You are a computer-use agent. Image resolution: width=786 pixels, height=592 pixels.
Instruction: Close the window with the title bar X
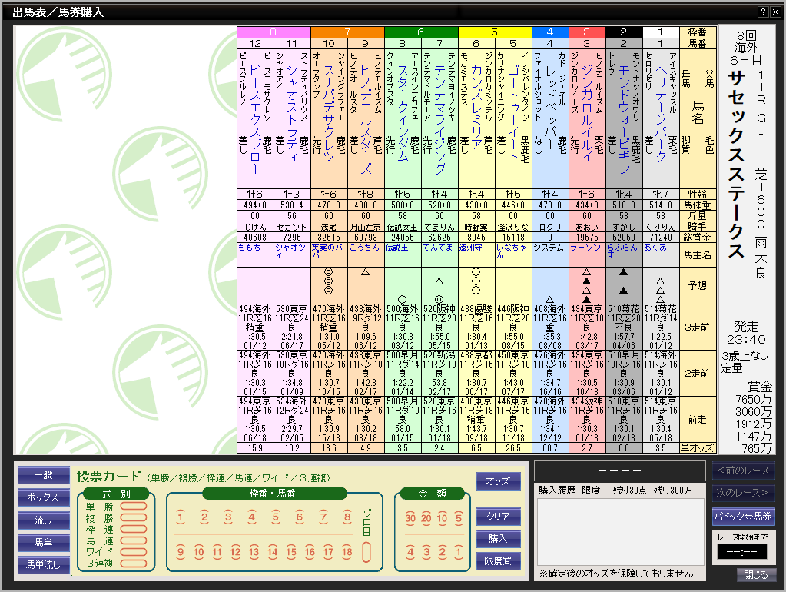(x=775, y=12)
